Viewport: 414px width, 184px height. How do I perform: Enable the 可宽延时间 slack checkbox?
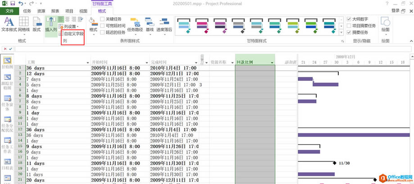(102, 26)
